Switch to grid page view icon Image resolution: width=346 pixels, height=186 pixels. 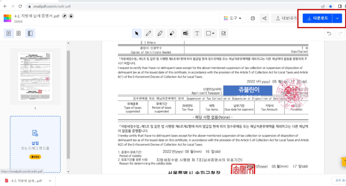(19, 34)
